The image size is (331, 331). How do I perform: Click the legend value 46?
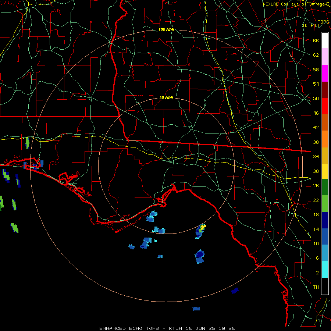point(316,113)
